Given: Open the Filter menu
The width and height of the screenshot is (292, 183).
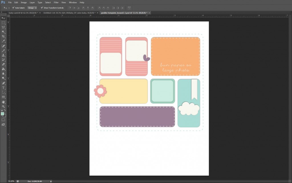Looking at the screenshot, I should (x=56, y=2).
